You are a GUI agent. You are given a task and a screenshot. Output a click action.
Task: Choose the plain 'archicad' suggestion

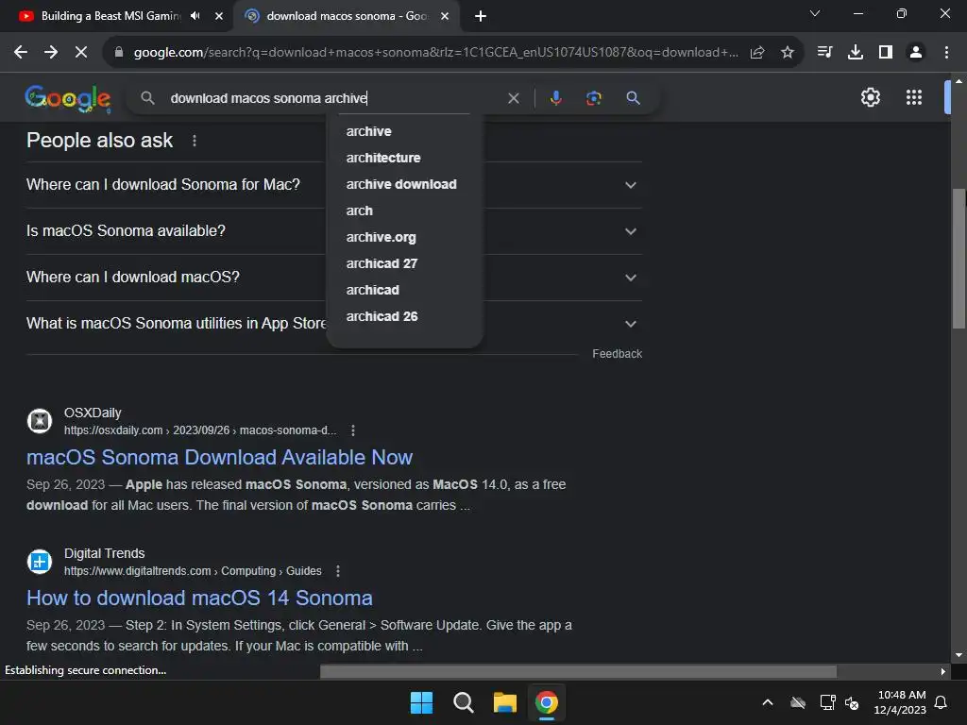coord(404,291)
